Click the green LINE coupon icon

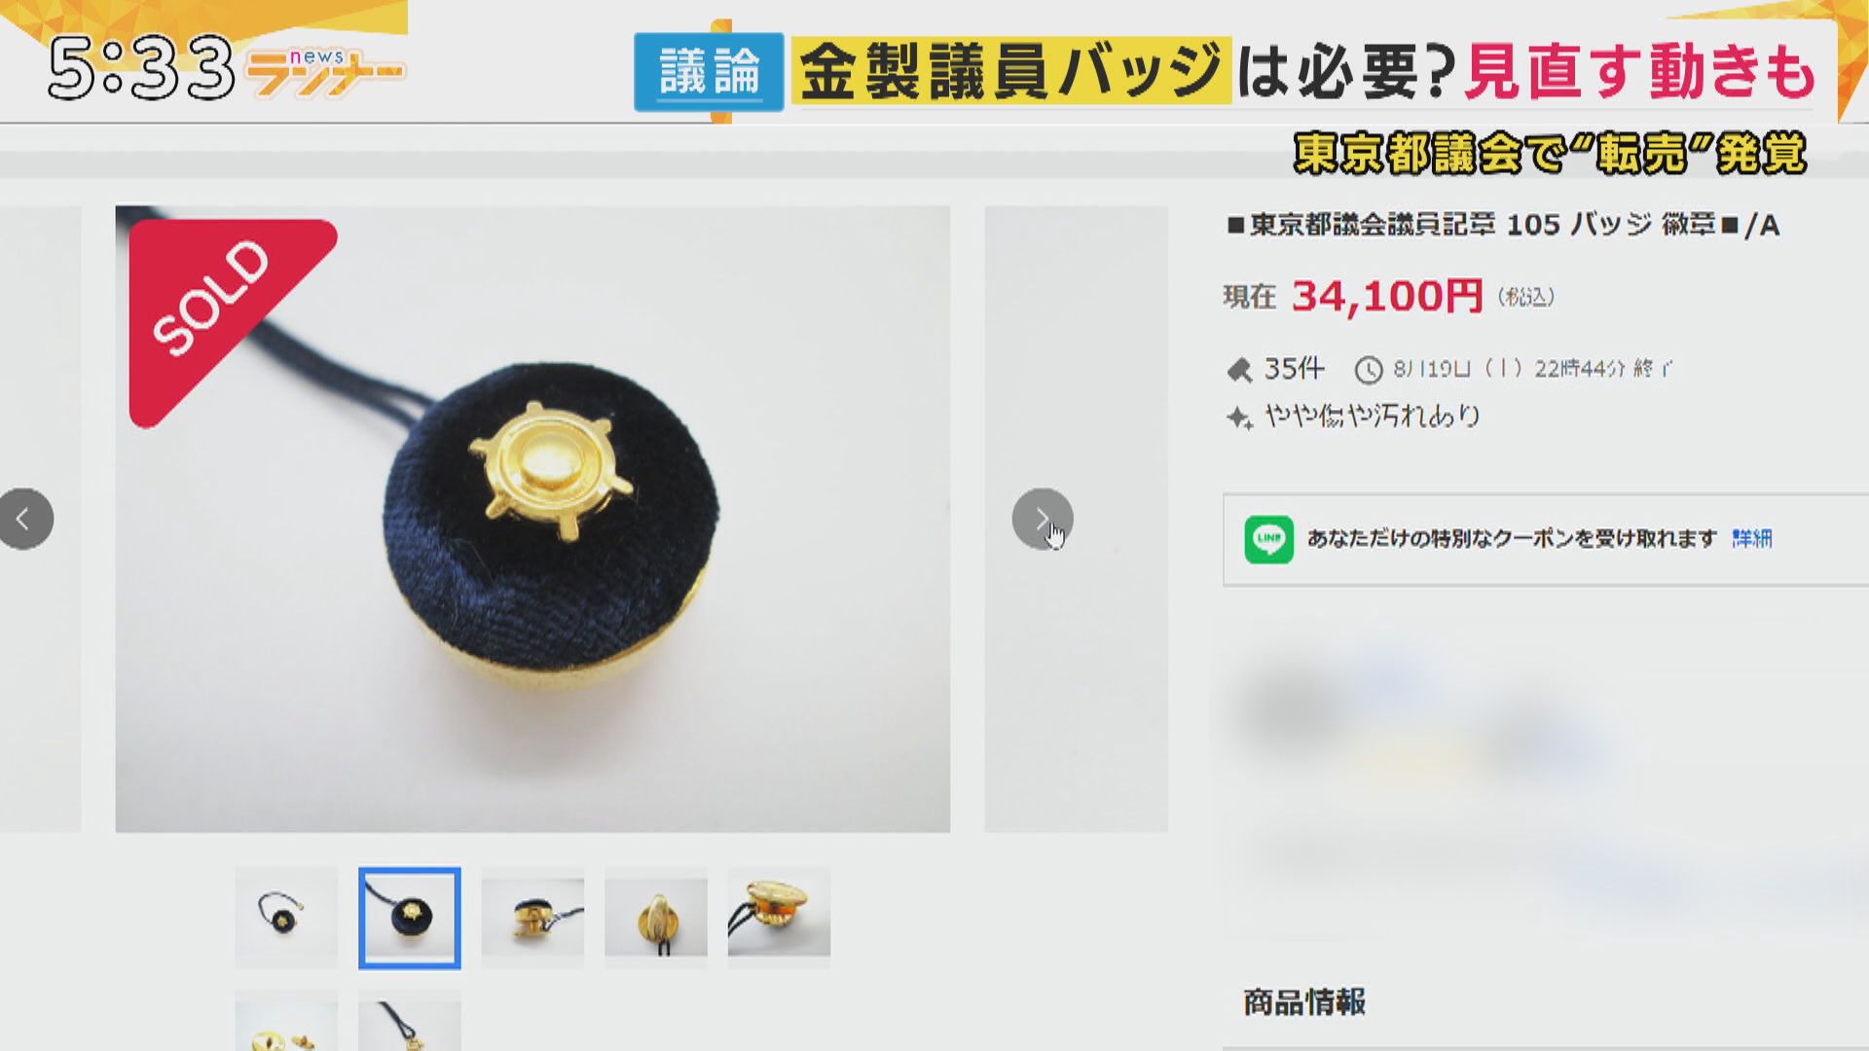point(1268,539)
